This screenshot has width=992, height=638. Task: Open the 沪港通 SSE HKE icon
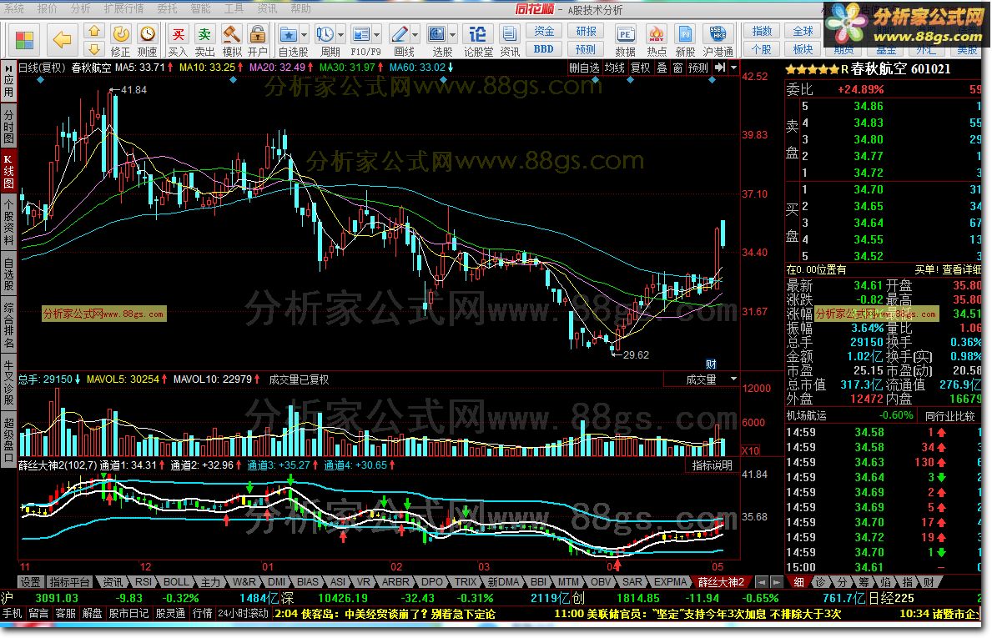(718, 34)
